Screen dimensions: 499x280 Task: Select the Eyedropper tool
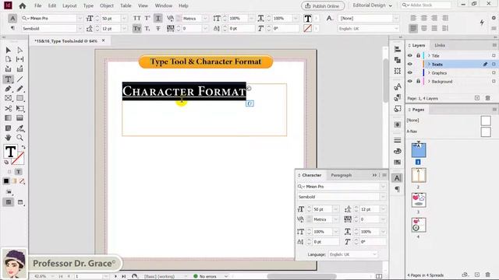pos(19,128)
